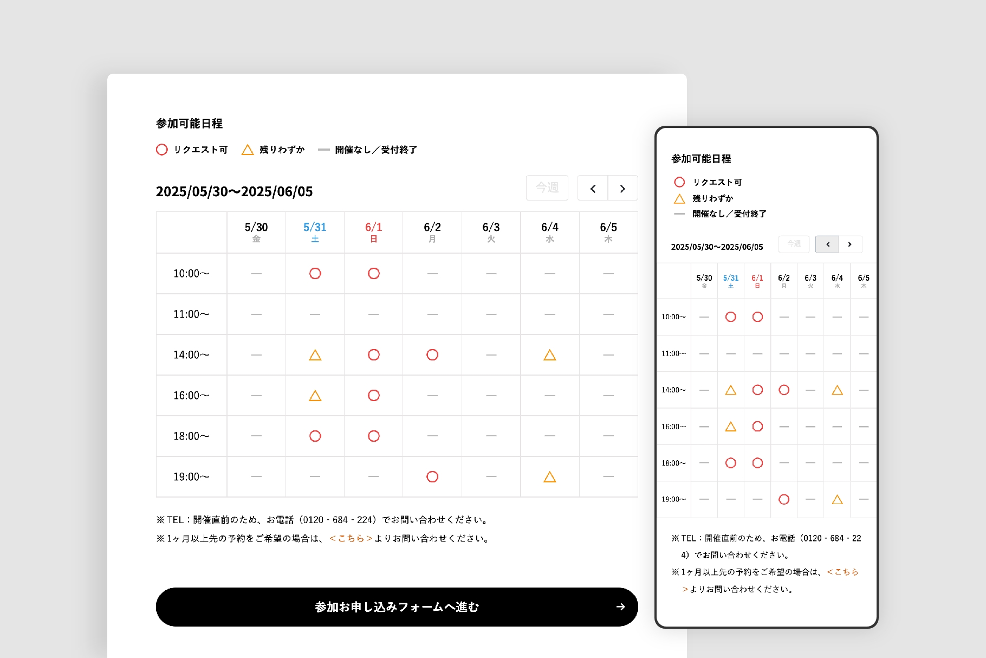Choose 5/31 14:00 triangle slot in desktop calendar

pyautogui.click(x=315, y=355)
